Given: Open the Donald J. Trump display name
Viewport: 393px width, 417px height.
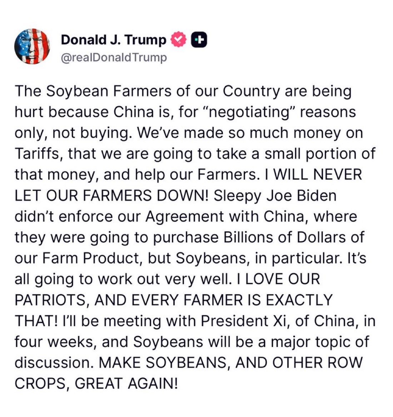Looking at the screenshot, I should coord(113,40).
